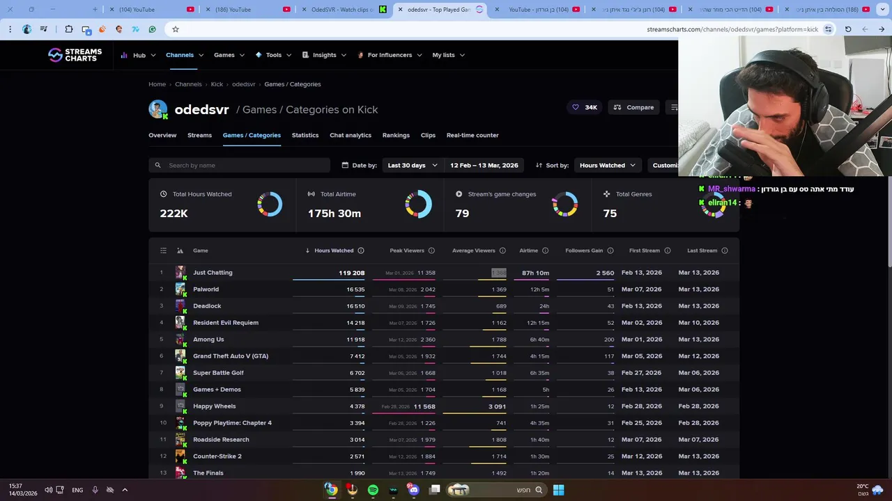This screenshot has width=892, height=501.
Task: Click the browser bookmark star icon
Action: [176, 29]
